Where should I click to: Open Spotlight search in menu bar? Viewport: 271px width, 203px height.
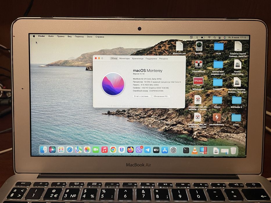pos(214,37)
